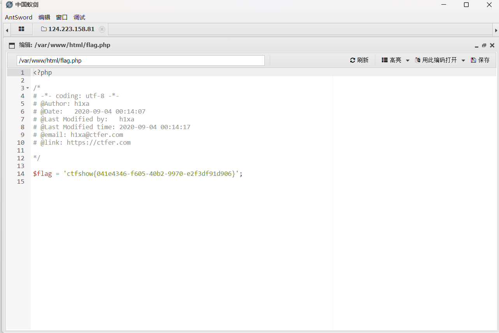Viewport: 499px width, 333px height.
Task: Open the 编辑 menu
Action: click(44, 18)
